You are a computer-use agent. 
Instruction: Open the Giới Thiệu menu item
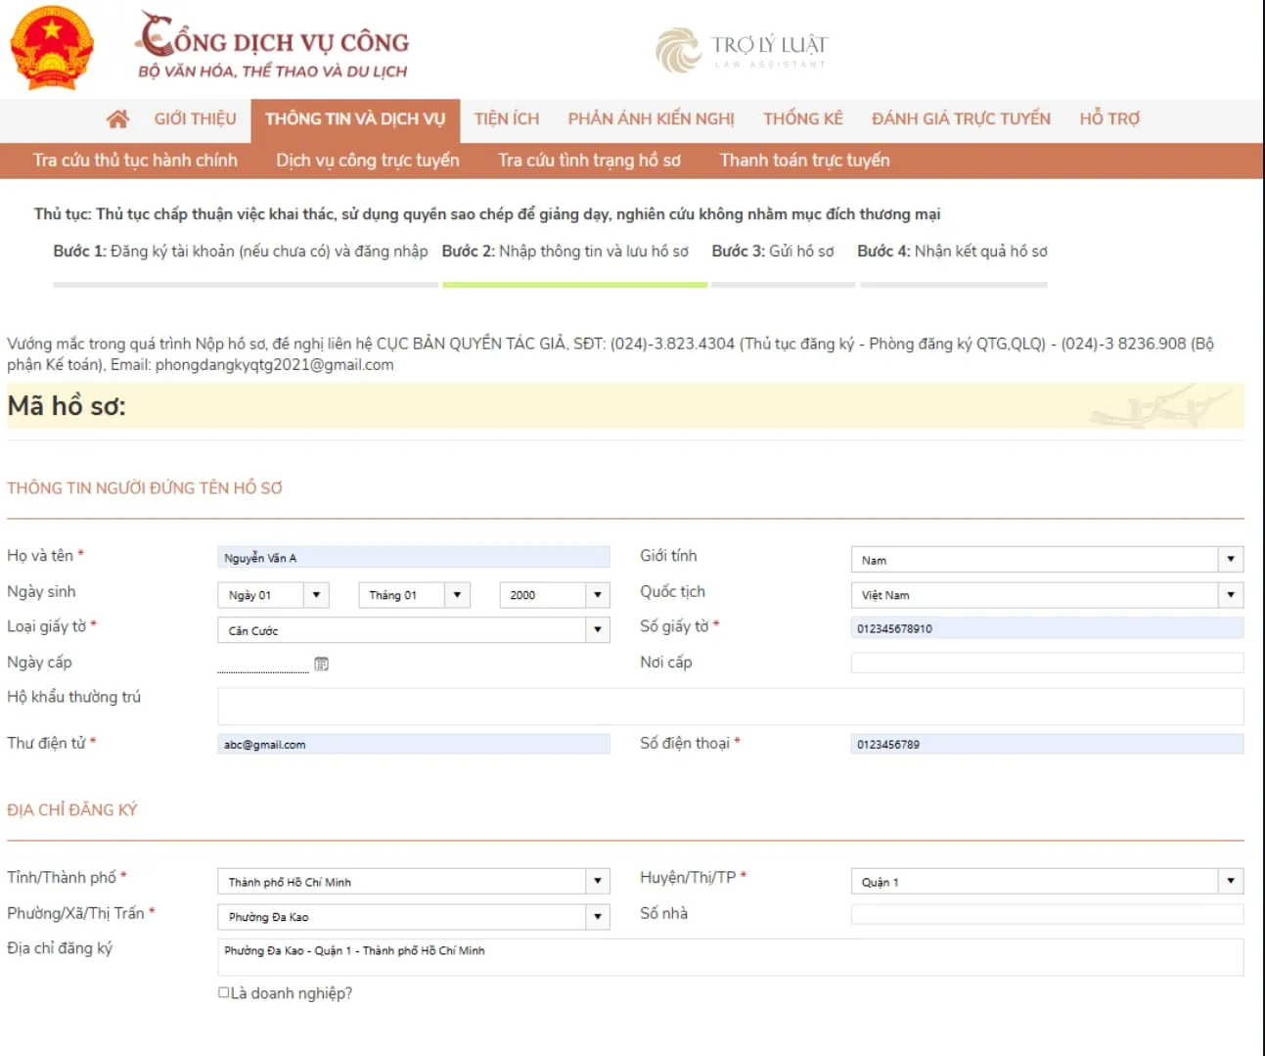[195, 119]
